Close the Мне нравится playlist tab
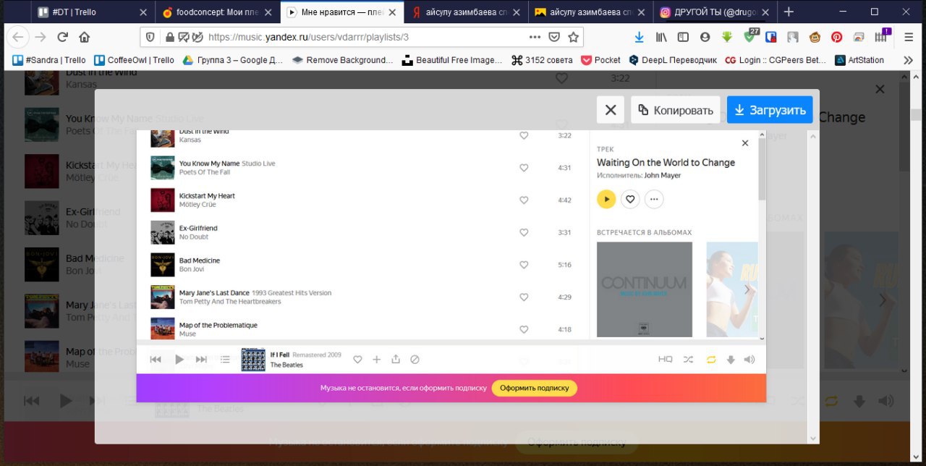Screen dimensions: 926x466 click(391, 12)
